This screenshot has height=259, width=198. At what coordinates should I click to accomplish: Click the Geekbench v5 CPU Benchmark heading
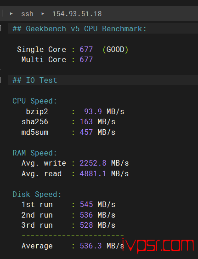click(79, 29)
